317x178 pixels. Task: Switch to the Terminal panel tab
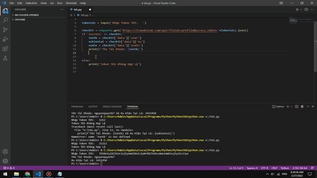[x=132, y=107]
